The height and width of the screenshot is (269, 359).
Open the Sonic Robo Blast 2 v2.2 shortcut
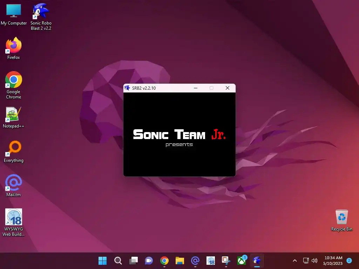[41, 16]
